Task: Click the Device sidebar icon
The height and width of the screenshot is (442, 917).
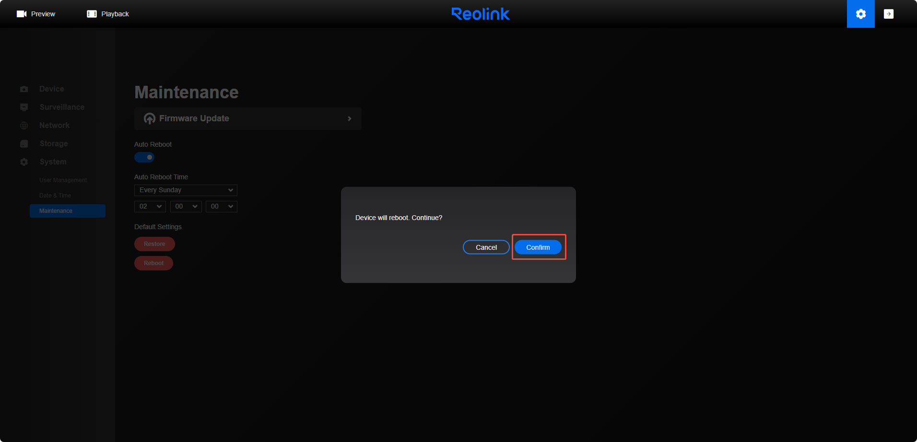Action: (x=24, y=89)
